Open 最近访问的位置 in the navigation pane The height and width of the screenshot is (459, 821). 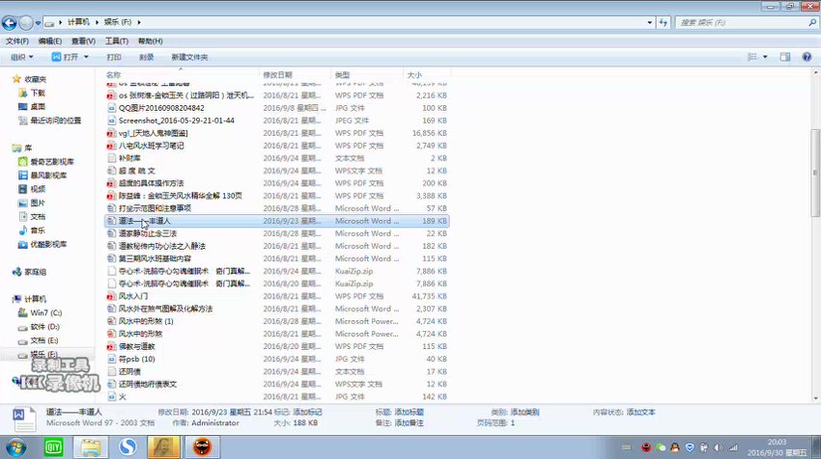(55, 121)
